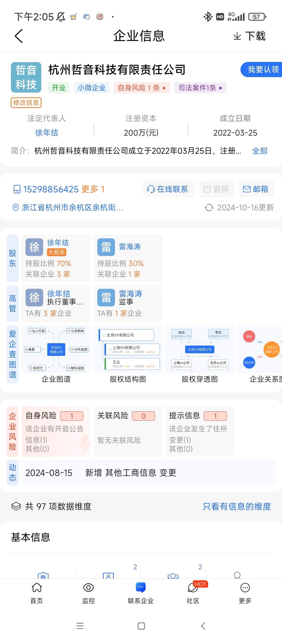The image size is (282, 643).
Task: Tap the layers icon beside 共 97 项数据维度
Action: click(16, 506)
